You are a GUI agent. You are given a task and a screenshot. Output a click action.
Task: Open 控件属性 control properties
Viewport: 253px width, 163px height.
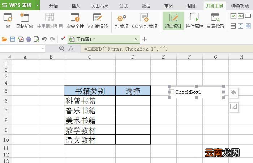tap(194, 21)
